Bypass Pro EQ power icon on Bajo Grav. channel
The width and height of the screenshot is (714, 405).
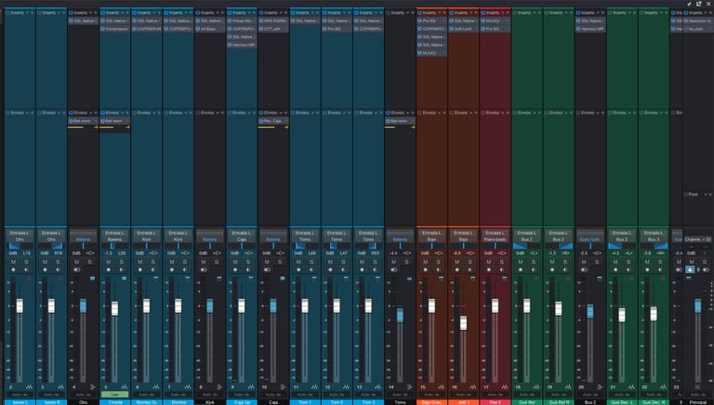click(420, 21)
